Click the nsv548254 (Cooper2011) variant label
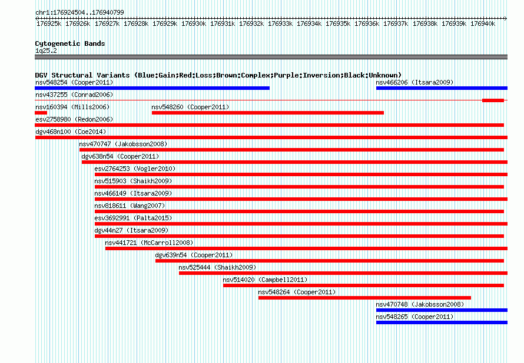The width and height of the screenshot is (524, 363). point(74,82)
